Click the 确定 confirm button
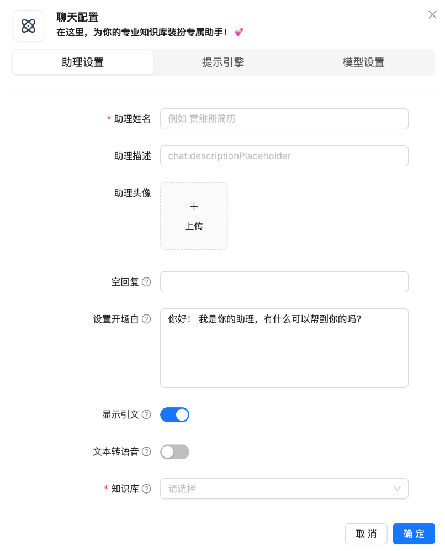445x551 pixels. coord(414,534)
